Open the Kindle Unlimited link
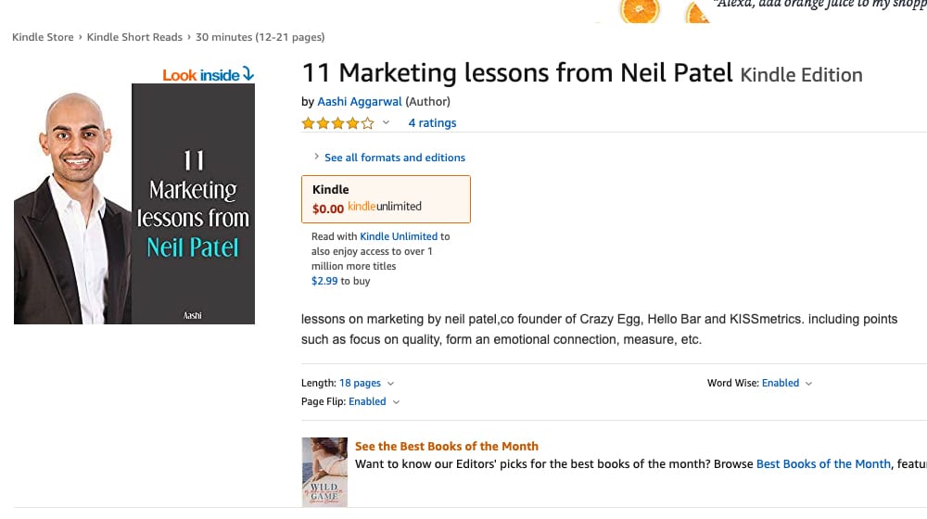Viewport: 927px width, 519px height. coord(399,236)
